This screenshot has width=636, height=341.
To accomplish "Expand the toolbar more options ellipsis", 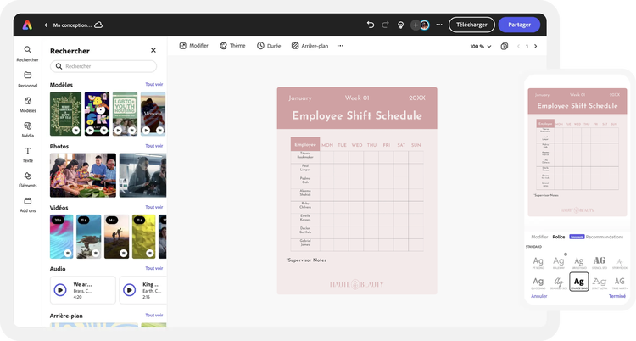I will 340,46.
